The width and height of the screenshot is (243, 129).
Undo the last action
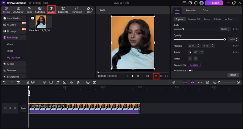(5, 82)
